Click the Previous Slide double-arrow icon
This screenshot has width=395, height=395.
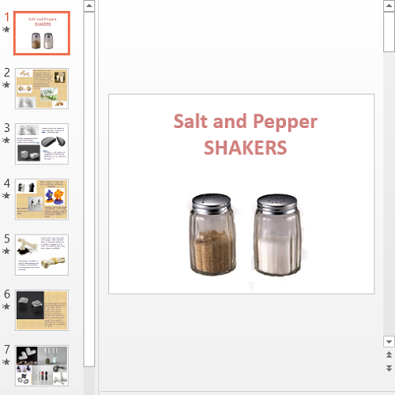[x=389, y=355]
